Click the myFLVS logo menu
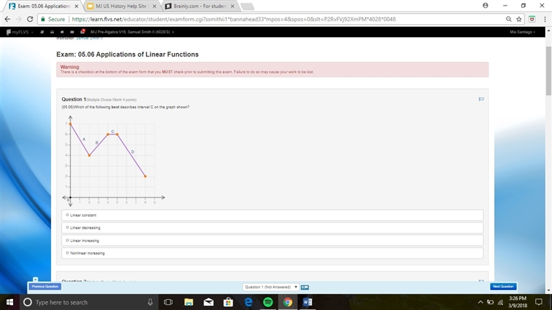Screen dimensions: 552x310 coord(20,32)
